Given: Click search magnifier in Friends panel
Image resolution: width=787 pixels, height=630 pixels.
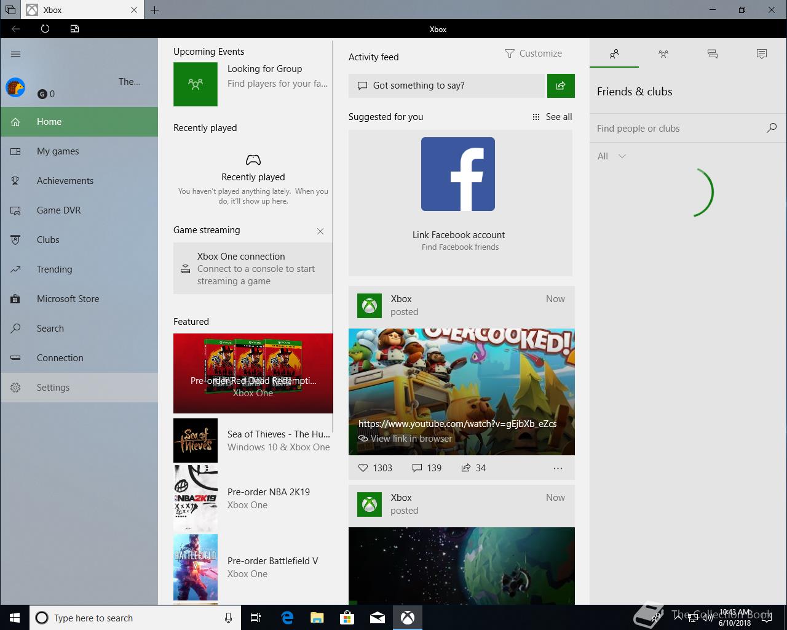Looking at the screenshot, I should 772,128.
